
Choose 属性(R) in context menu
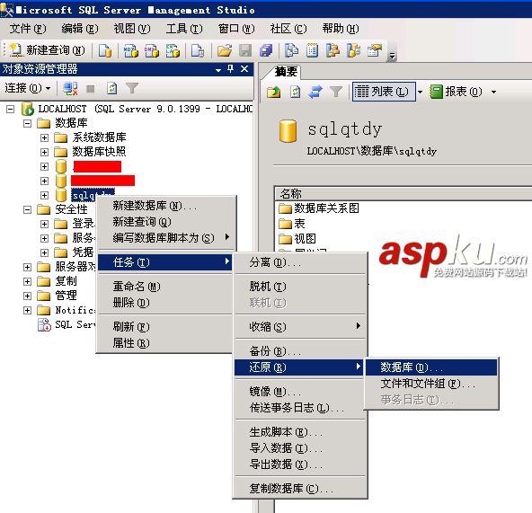[x=165, y=343]
